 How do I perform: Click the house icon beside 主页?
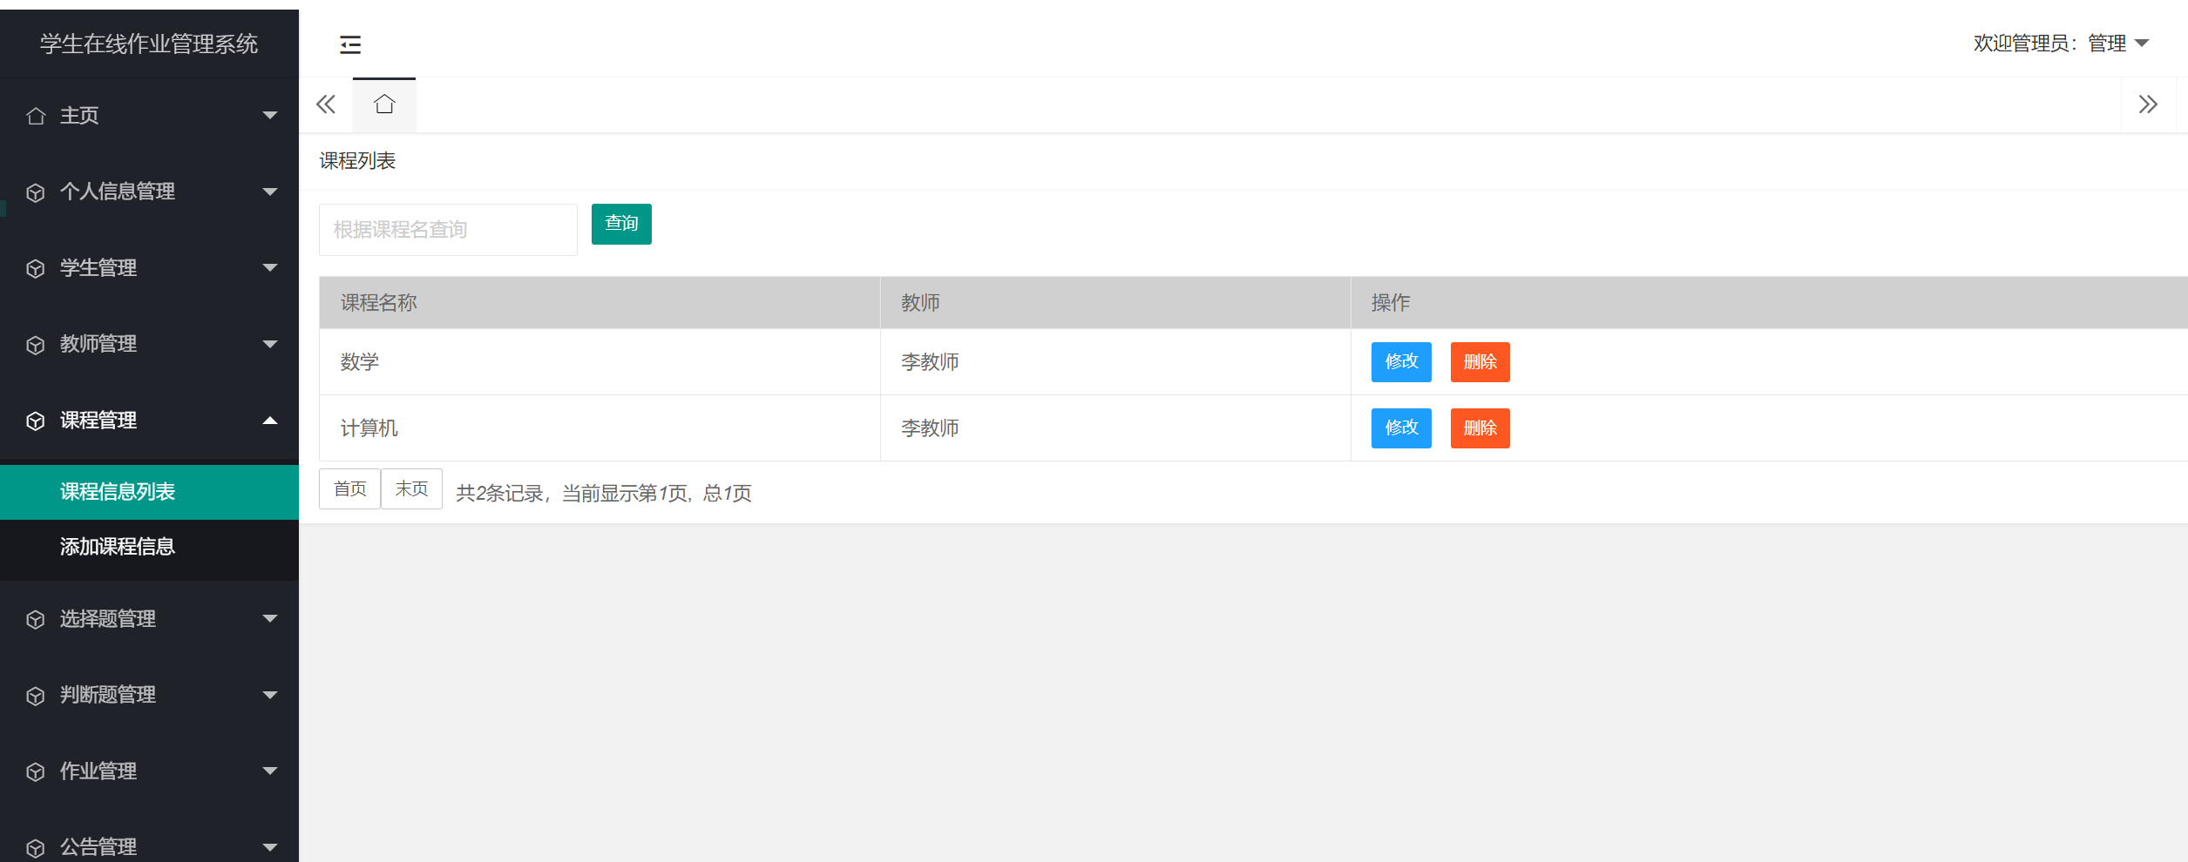36,116
